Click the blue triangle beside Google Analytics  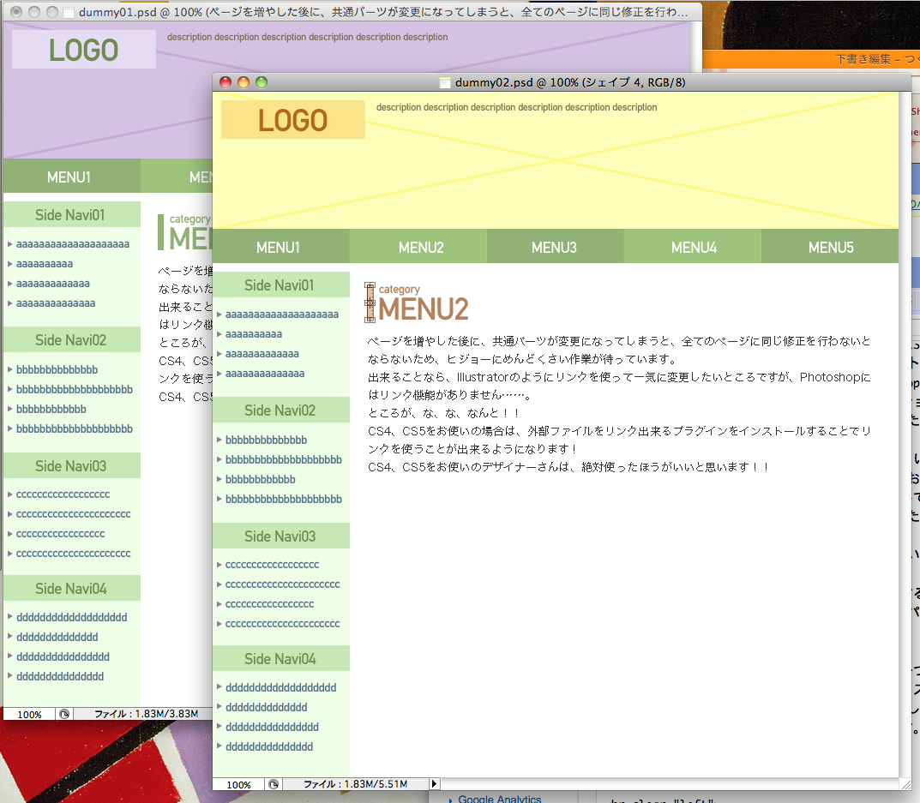(452, 798)
